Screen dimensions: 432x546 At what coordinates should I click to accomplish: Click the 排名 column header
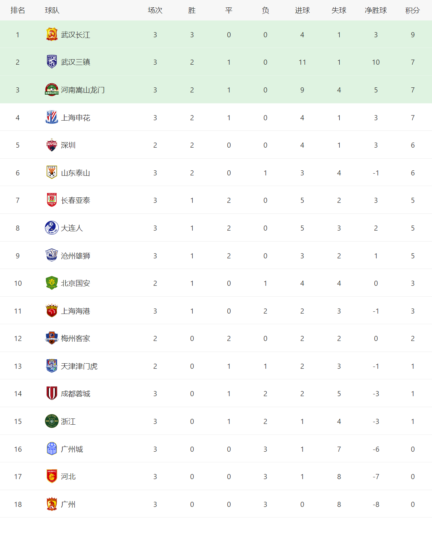pos(18,10)
